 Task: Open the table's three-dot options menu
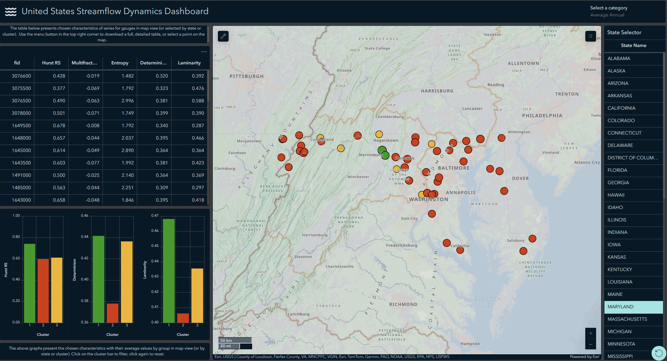pos(204,52)
